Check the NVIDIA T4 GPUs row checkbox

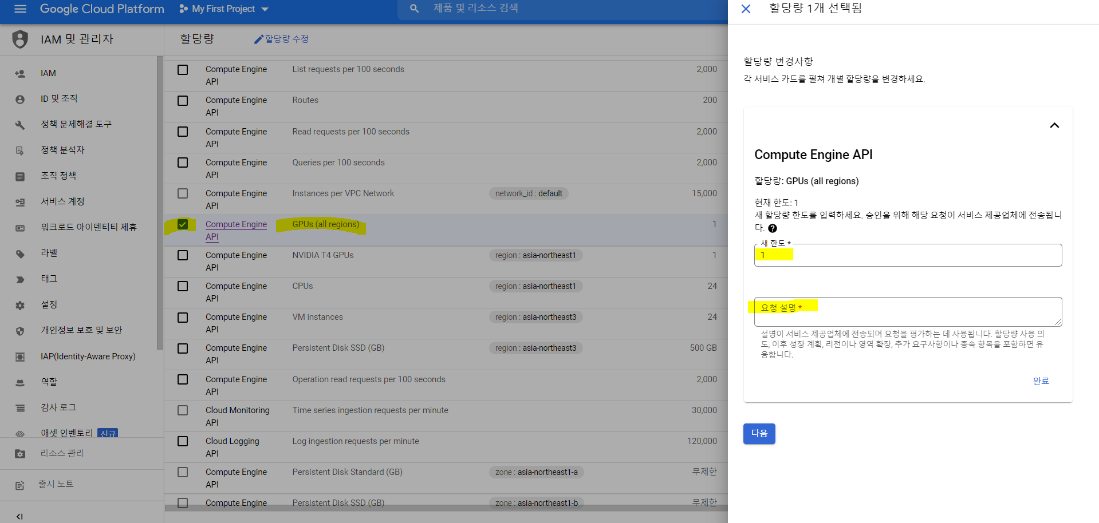tap(183, 255)
